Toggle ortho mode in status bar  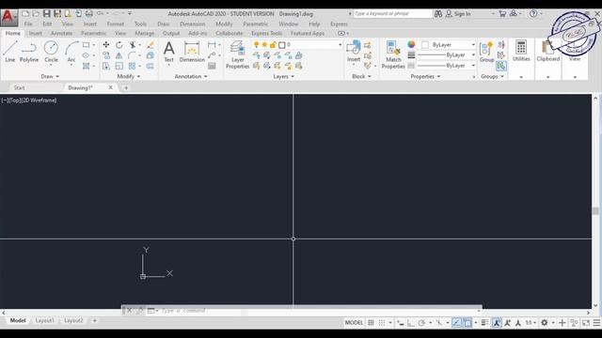point(411,323)
